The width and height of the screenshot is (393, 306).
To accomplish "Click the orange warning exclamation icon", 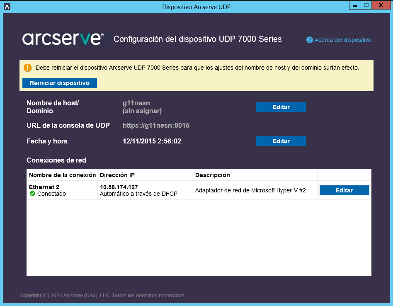I will [28, 68].
